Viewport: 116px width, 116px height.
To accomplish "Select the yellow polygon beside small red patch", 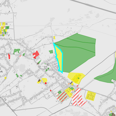I will pyautogui.click(x=44, y=80).
